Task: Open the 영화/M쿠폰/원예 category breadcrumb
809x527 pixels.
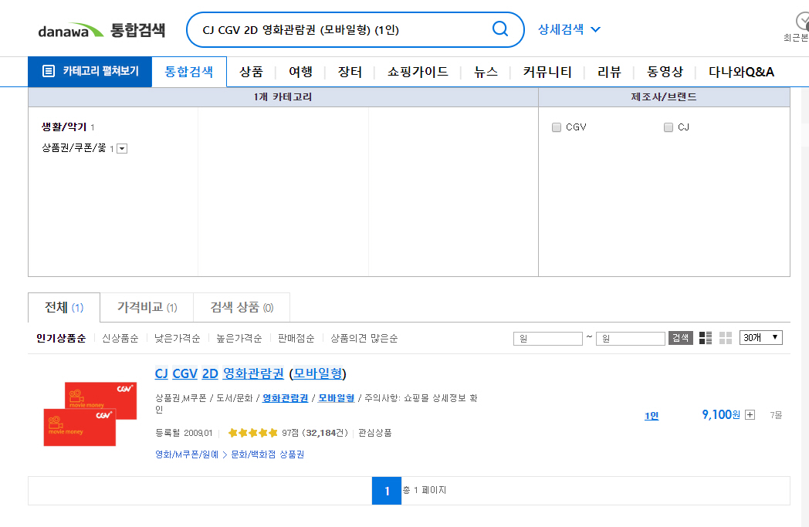Action: pyautogui.click(x=187, y=454)
